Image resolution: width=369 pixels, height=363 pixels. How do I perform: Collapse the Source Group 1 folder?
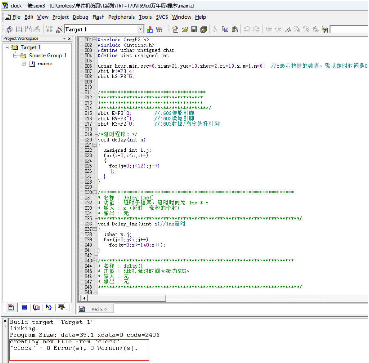[x=15, y=56]
